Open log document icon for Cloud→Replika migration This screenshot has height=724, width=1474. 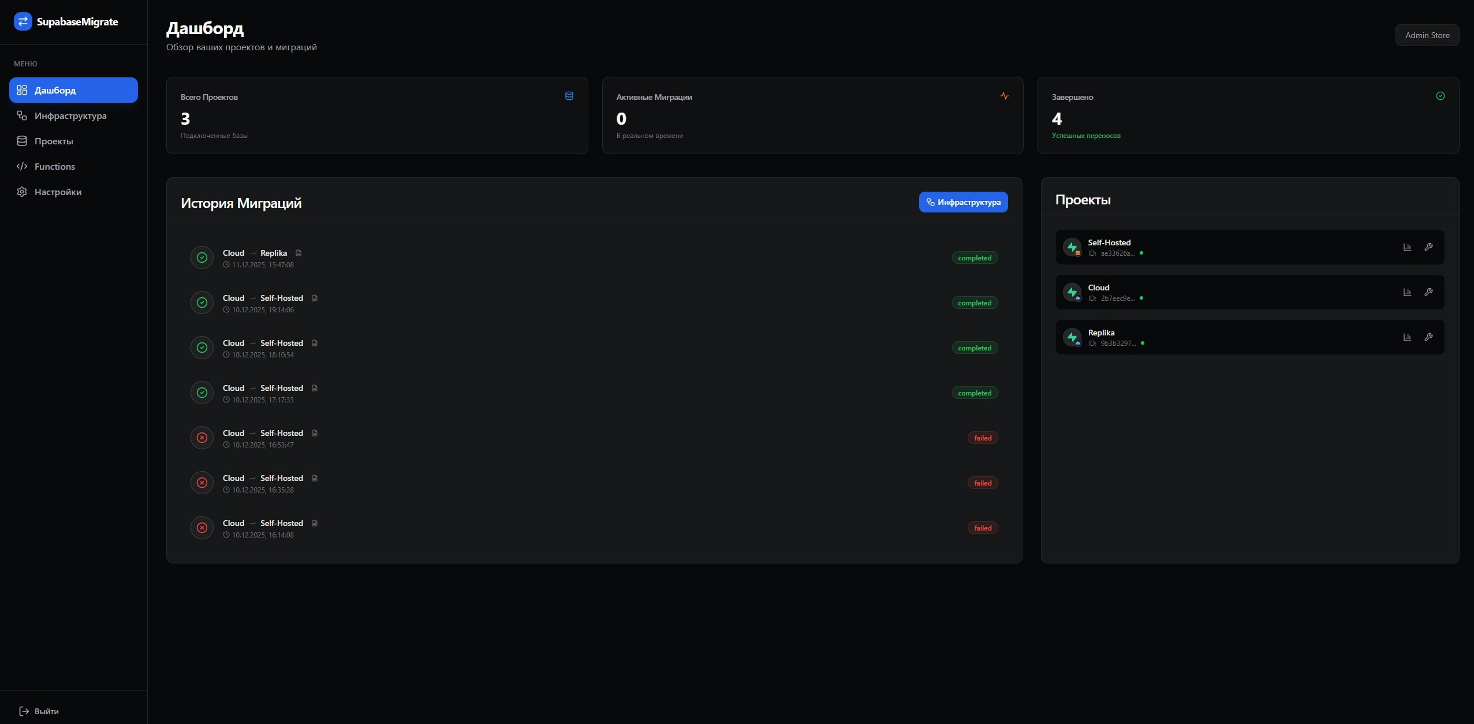298,253
